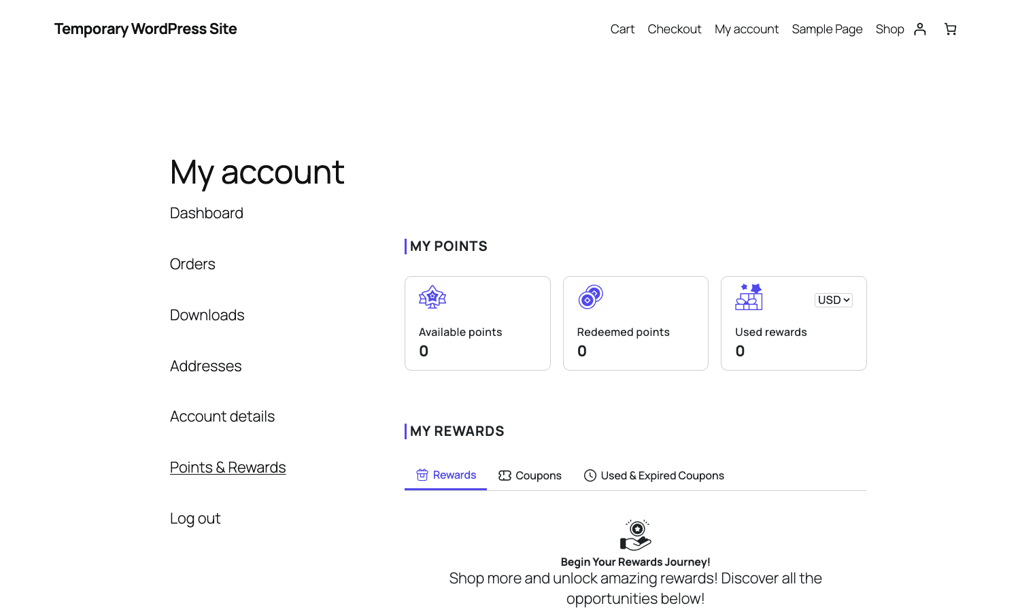The image size is (1020, 612).
Task: Click the Redeemed points coins icon
Action: 591,297
